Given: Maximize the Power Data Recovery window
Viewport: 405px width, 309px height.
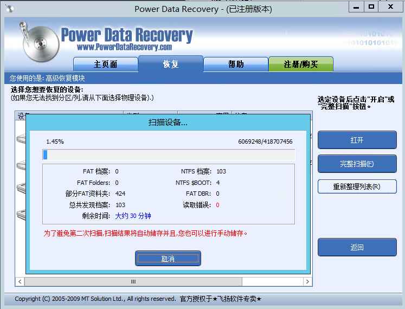Looking at the screenshot, I should (371, 7).
